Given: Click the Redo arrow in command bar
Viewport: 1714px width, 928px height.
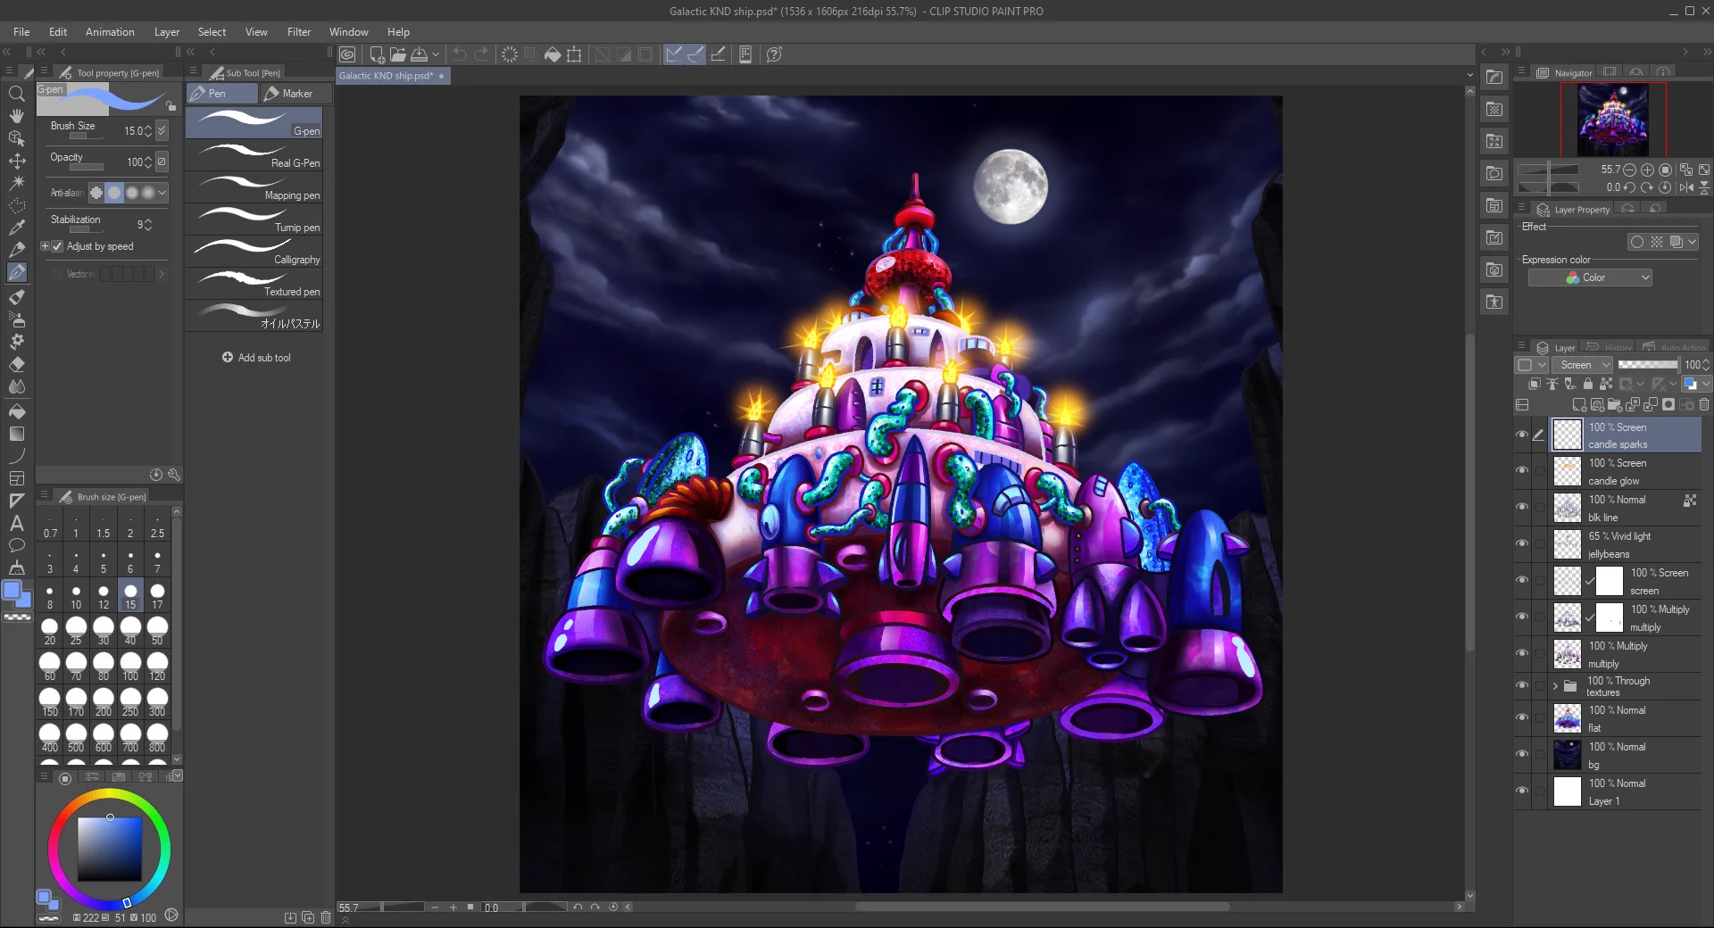Looking at the screenshot, I should pos(481,54).
